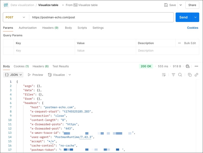Click the empty Value input cell
This screenshot has height=153, width=203.
[x=105, y=51]
